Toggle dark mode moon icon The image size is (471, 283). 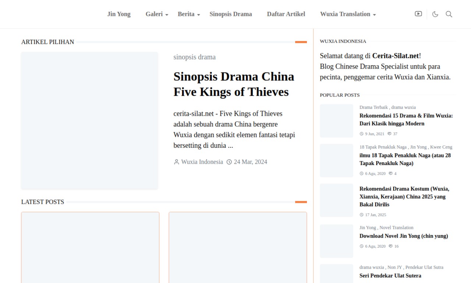pyautogui.click(x=435, y=14)
